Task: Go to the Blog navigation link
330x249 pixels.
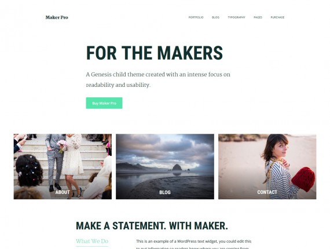Action: point(215,17)
